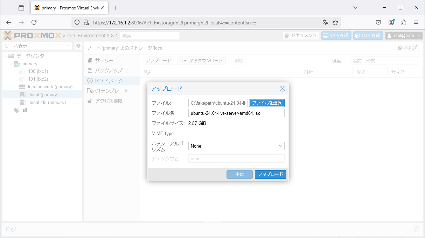Open ドキュメント documentation button
The image size is (425, 238).
click(x=301, y=36)
